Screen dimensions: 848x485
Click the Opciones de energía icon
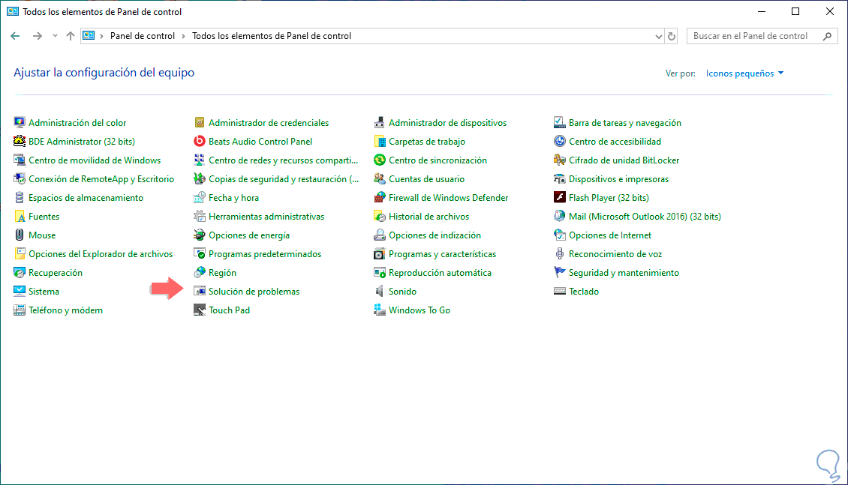[200, 235]
